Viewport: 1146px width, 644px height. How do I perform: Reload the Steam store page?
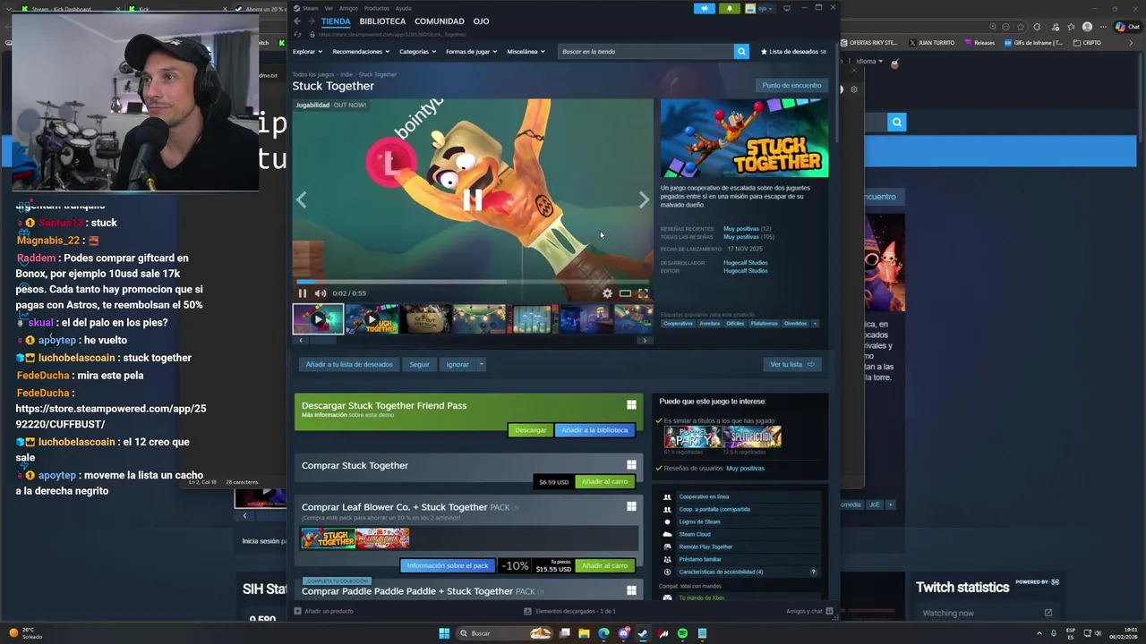click(x=297, y=34)
